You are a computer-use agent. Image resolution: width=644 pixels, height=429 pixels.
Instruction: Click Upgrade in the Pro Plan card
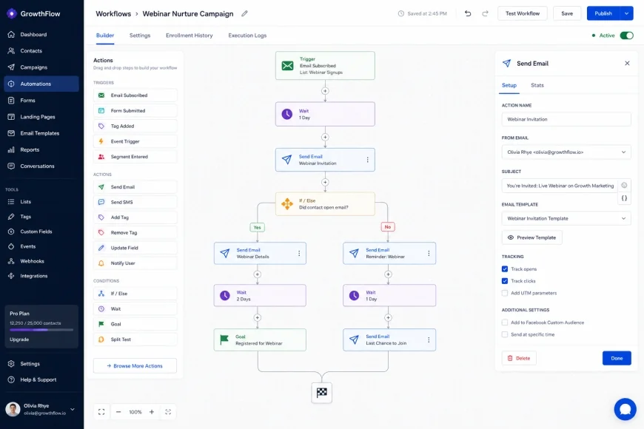point(19,340)
